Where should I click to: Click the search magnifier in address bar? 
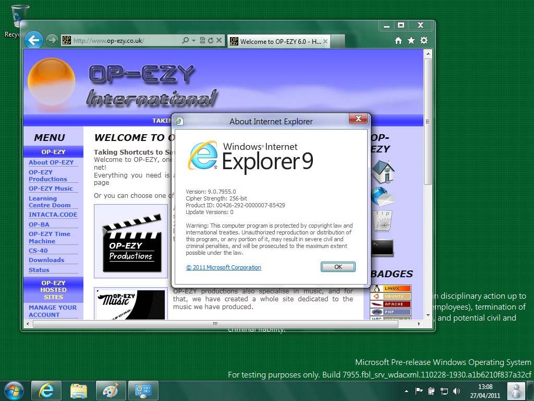(185, 40)
